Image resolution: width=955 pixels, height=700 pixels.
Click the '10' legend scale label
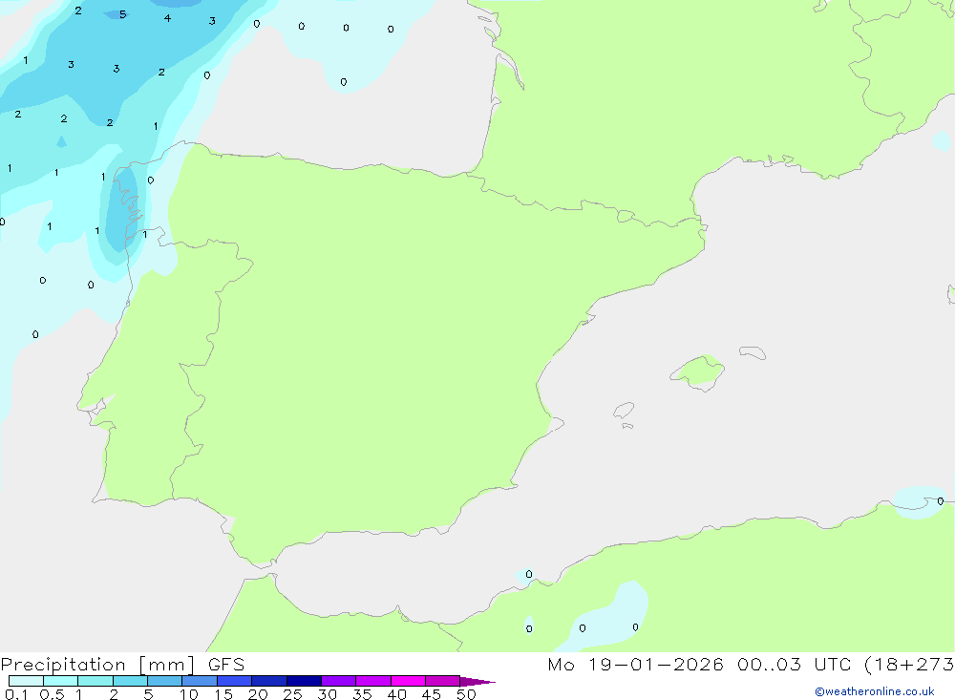point(189,694)
